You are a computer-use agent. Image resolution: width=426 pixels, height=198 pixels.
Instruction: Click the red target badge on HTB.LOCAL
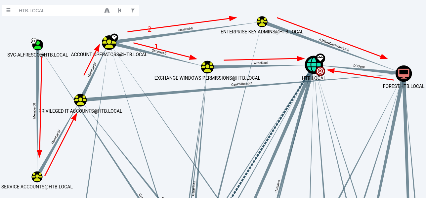click(x=320, y=71)
